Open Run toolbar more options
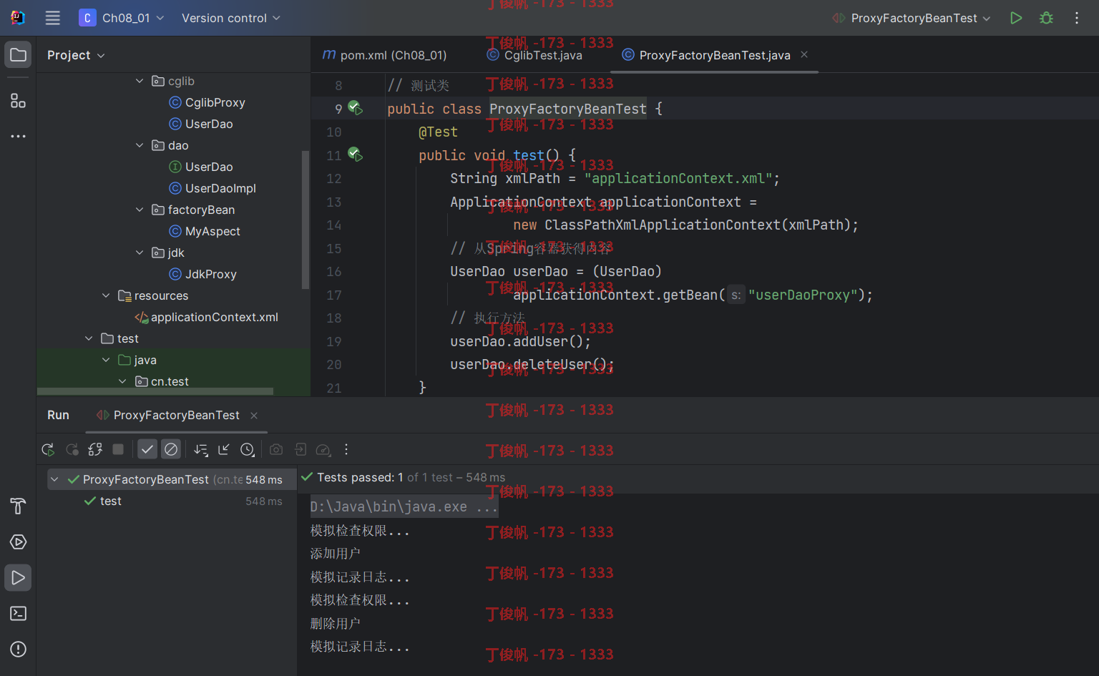The height and width of the screenshot is (676, 1099). pos(346,449)
